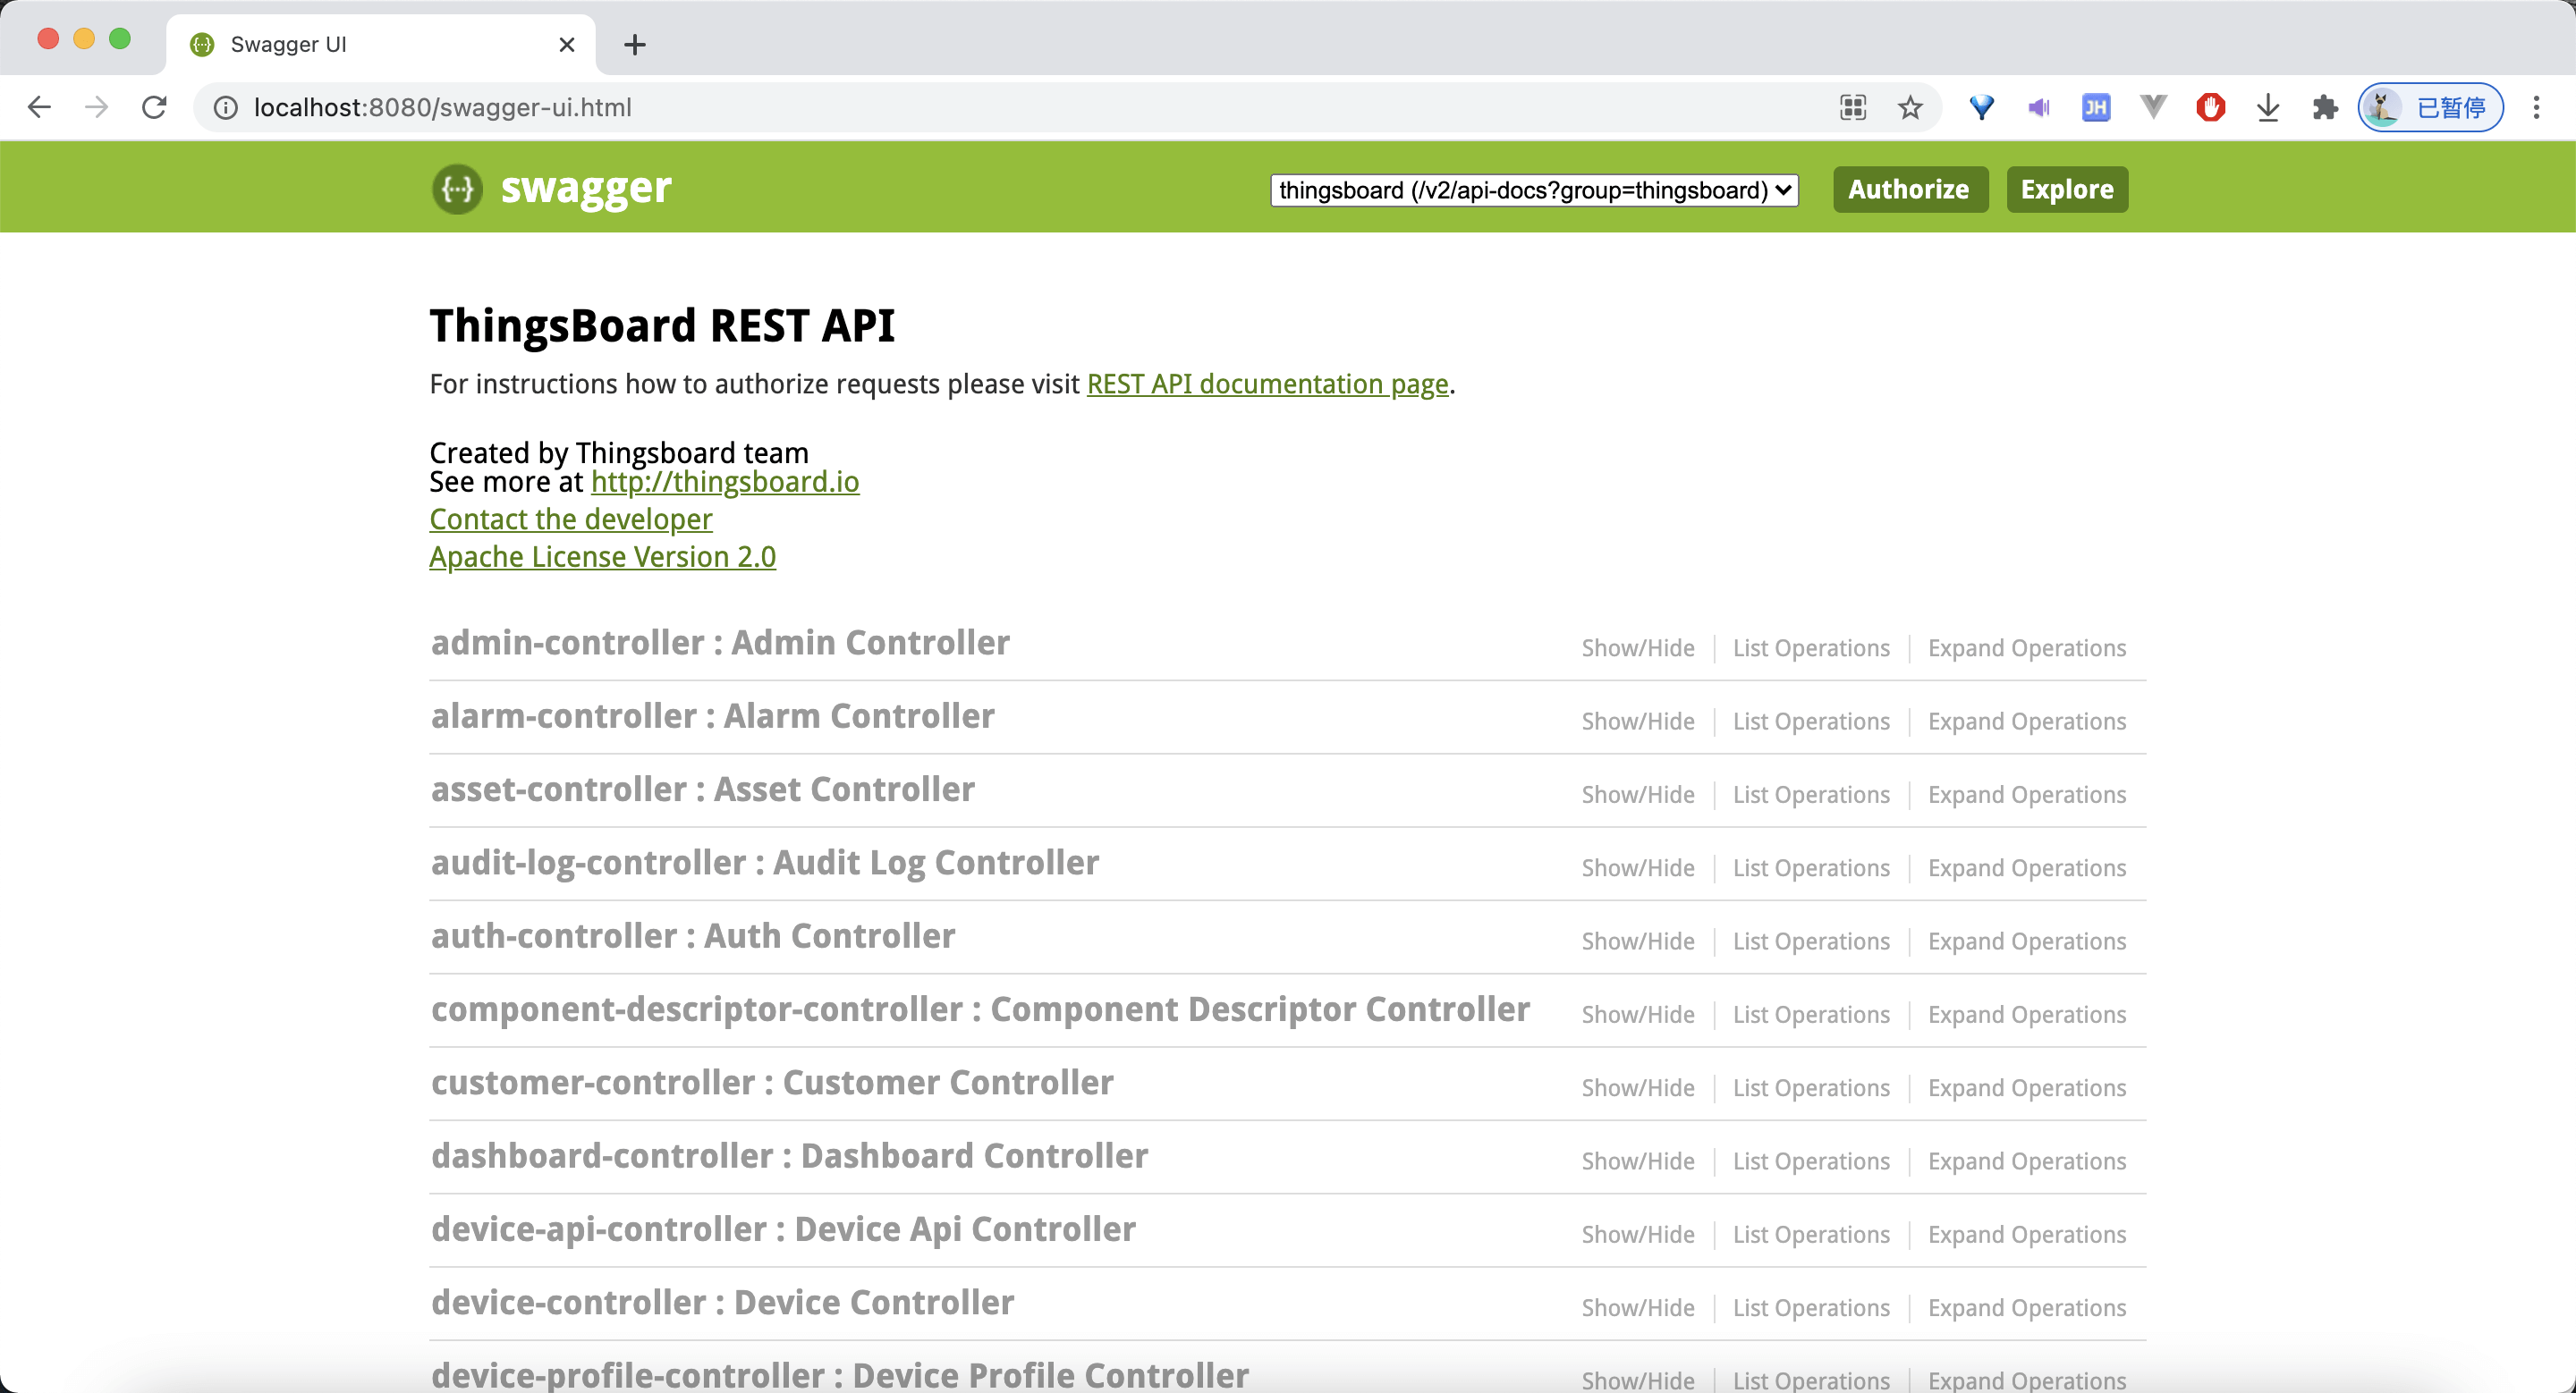Expand the device-controller section heading
The width and height of the screenshot is (2576, 1393).
pos(722,1302)
